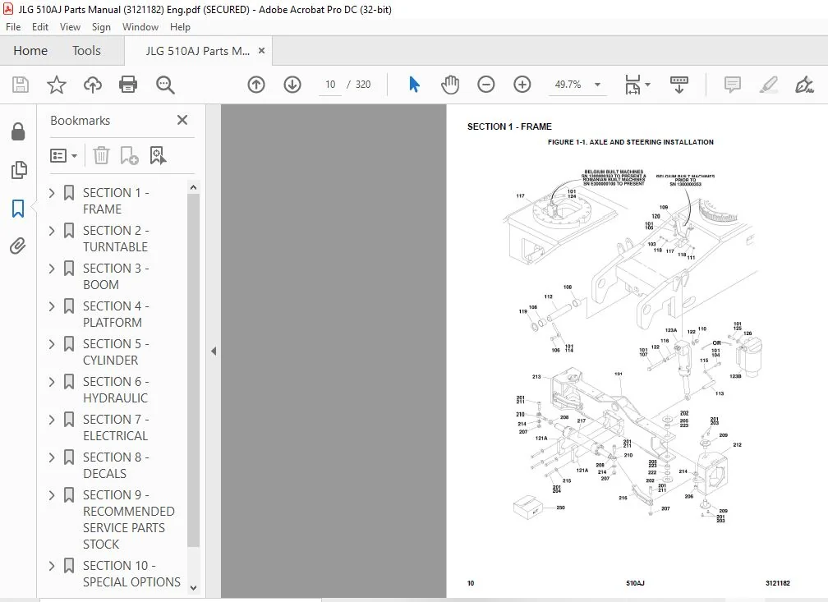The width and height of the screenshot is (828, 602).
Task: Open the zoom level dropdown
Action: (x=597, y=85)
